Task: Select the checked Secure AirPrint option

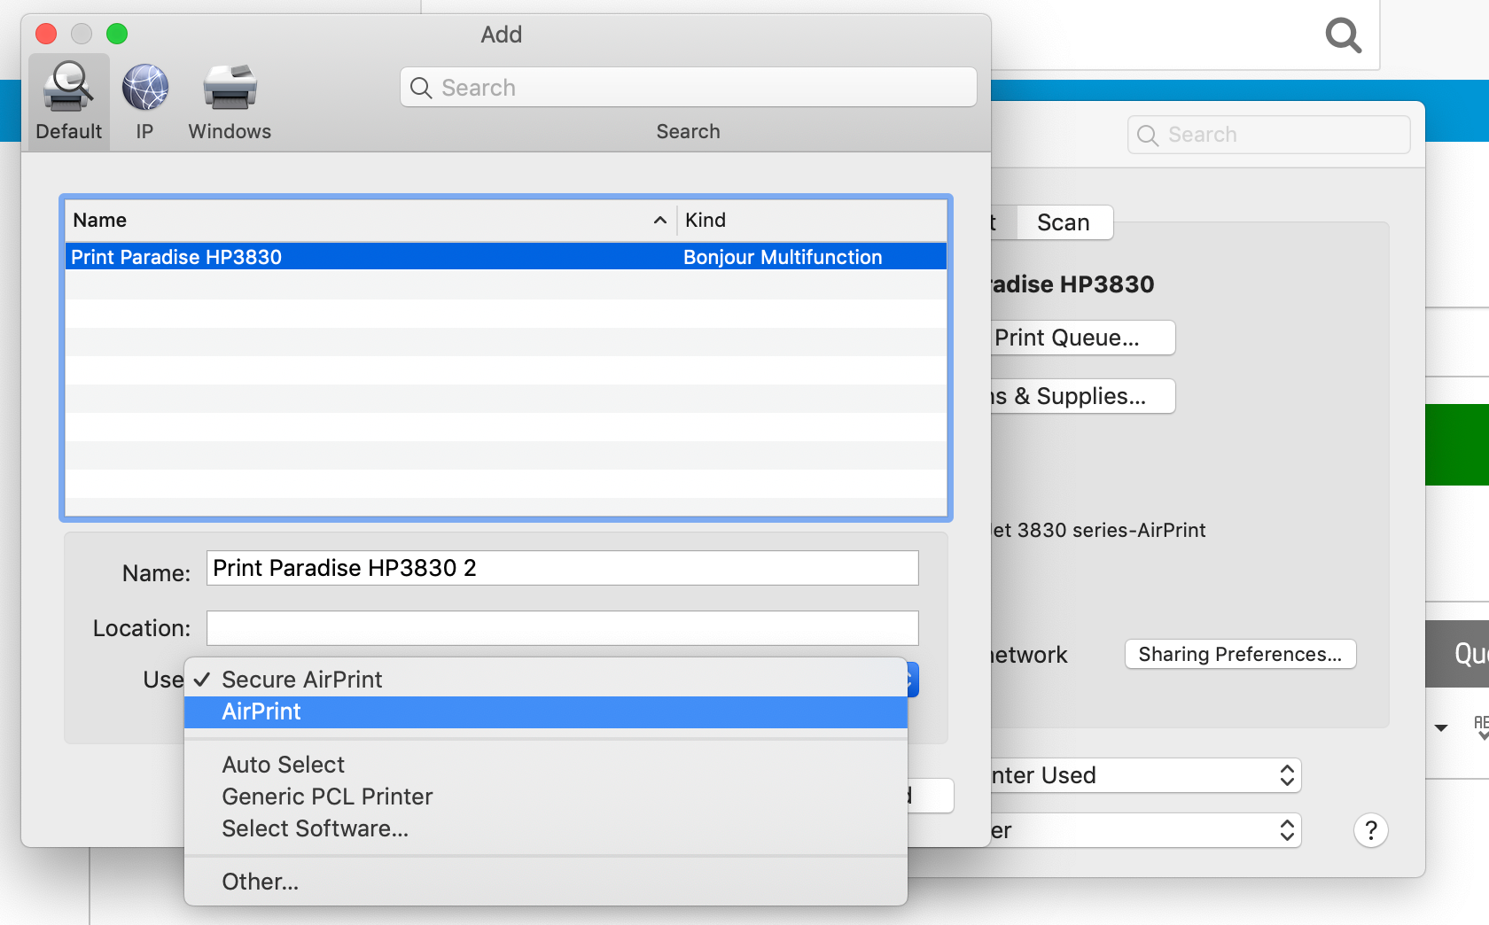Action: (302, 679)
